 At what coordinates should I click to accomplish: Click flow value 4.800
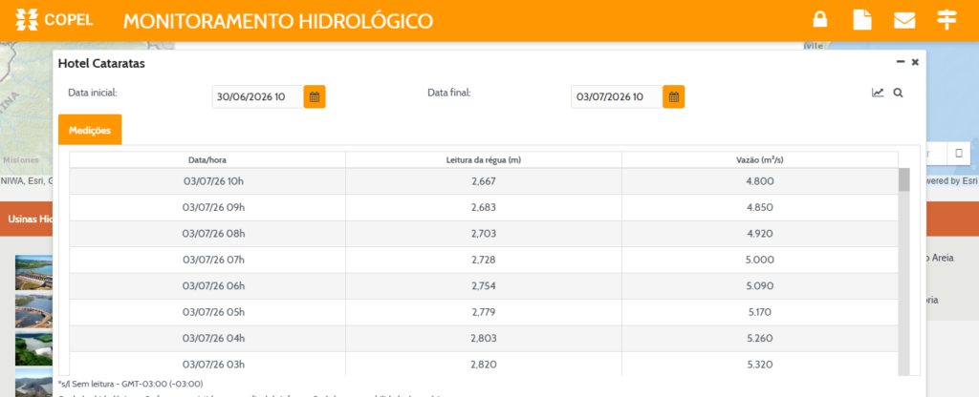click(x=760, y=181)
